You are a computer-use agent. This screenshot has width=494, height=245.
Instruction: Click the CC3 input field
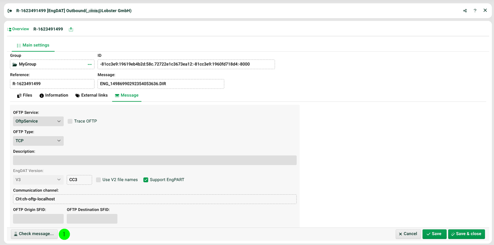[79, 180]
